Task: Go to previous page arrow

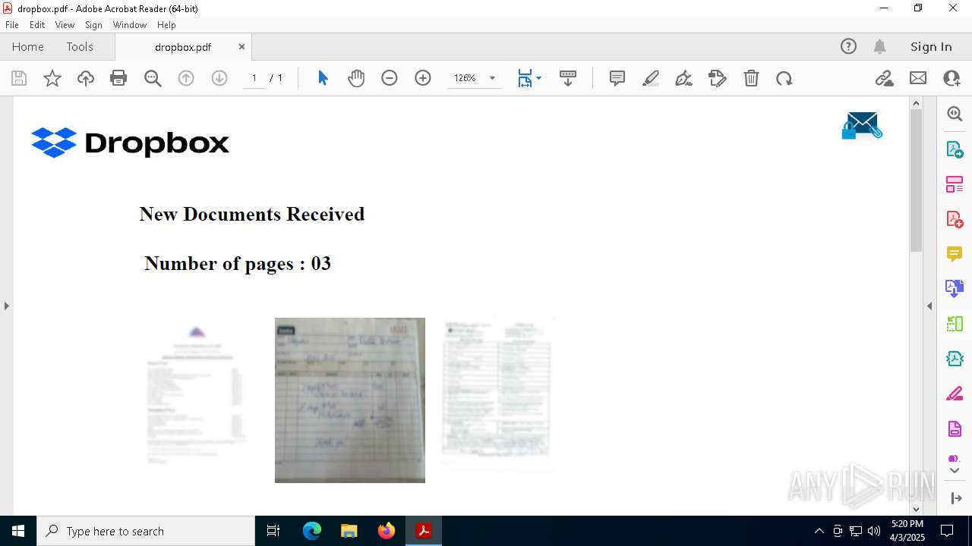Action: coord(186,78)
